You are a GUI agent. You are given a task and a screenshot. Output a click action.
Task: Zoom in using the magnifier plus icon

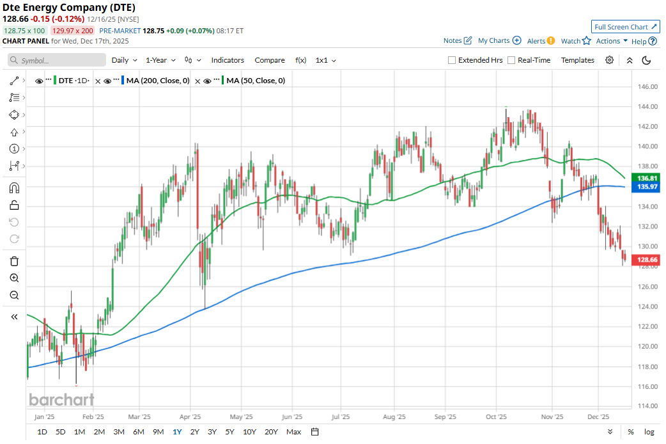[14, 278]
